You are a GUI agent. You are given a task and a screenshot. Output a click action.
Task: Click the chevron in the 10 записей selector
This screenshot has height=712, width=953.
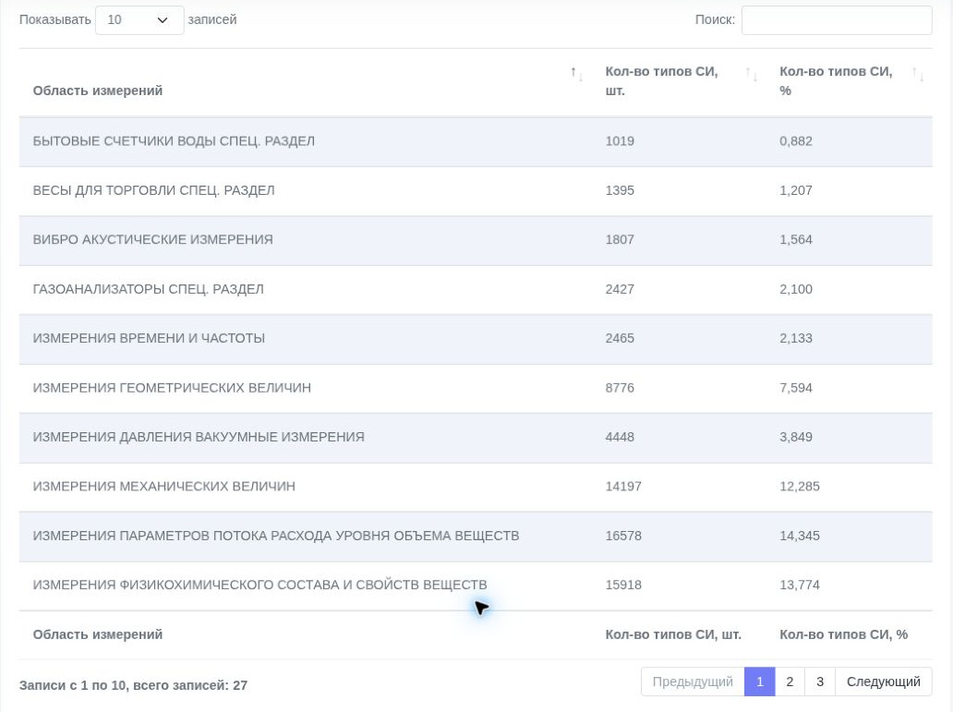coord(163,20)
